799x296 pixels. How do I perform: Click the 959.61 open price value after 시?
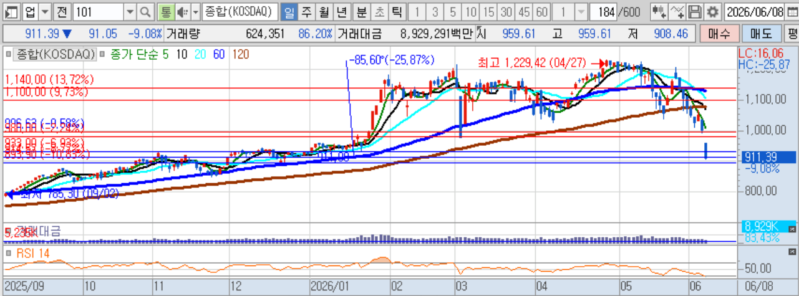tap(518, 34)
